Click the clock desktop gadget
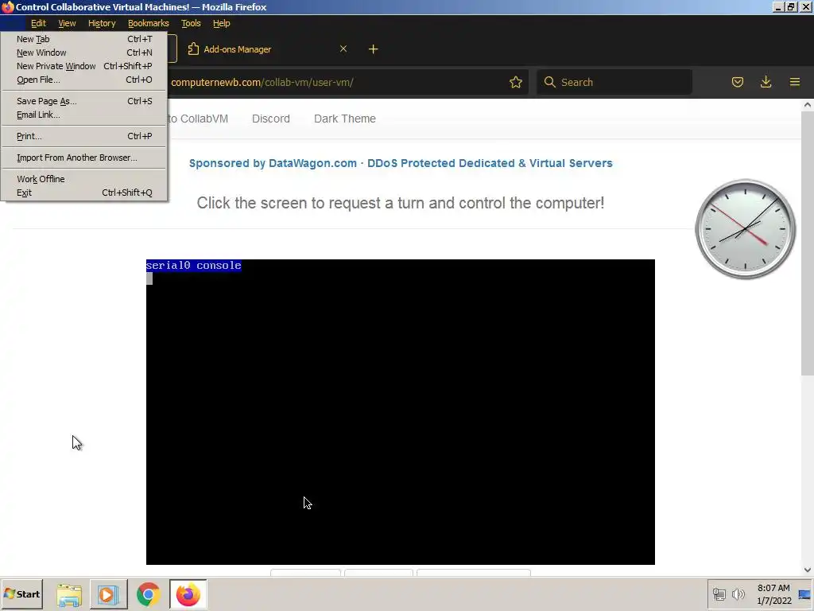 click(x=746, y=229)
